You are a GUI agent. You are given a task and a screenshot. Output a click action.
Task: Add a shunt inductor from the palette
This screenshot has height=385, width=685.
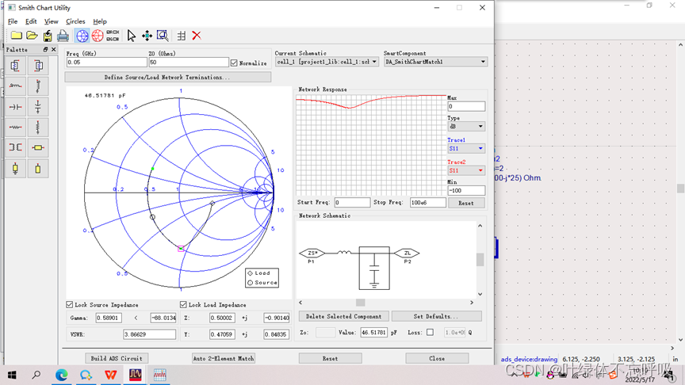[x=38, y=86]
